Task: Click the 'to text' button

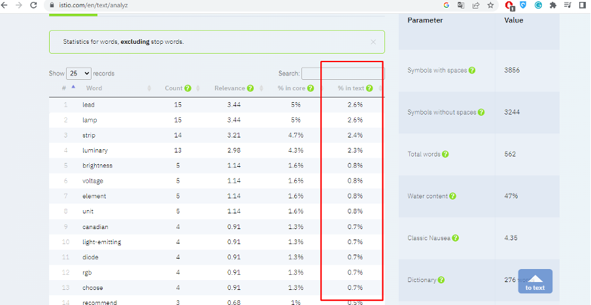Action: pos(535,281)
